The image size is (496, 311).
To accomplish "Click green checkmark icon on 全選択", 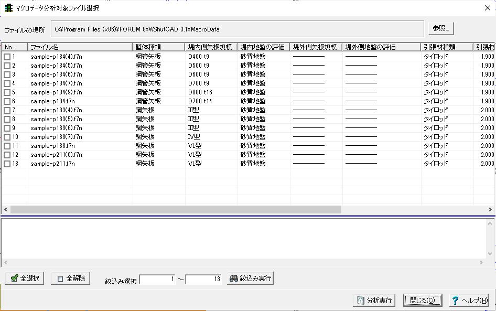I will [x=14, y=278].
